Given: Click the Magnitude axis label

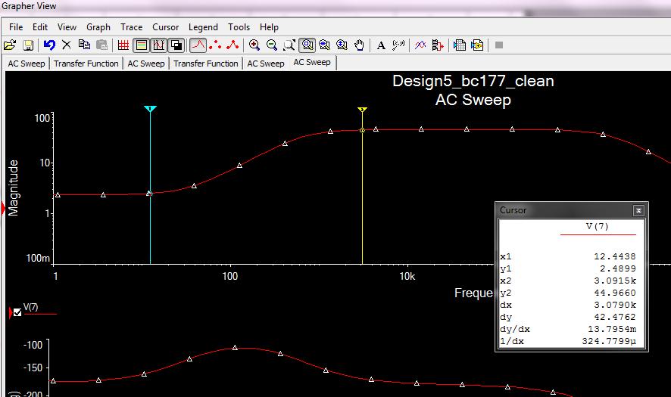Looking at the screenshot, I should pos(14,188).
